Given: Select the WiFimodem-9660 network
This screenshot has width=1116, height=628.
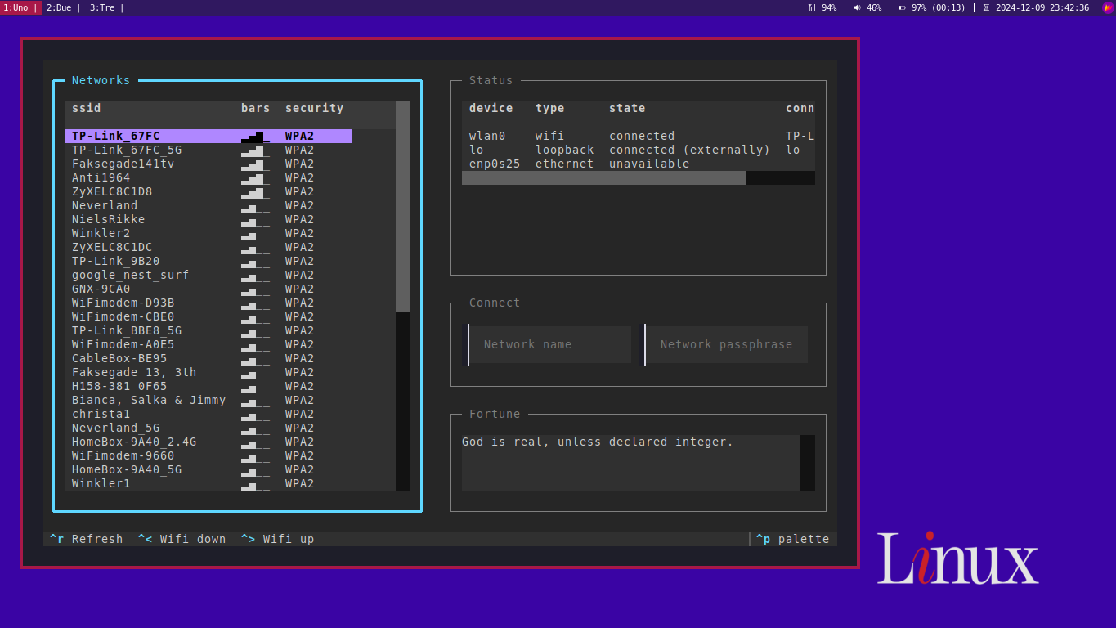Looking at the screenshot, I should (x=208, y=455).
